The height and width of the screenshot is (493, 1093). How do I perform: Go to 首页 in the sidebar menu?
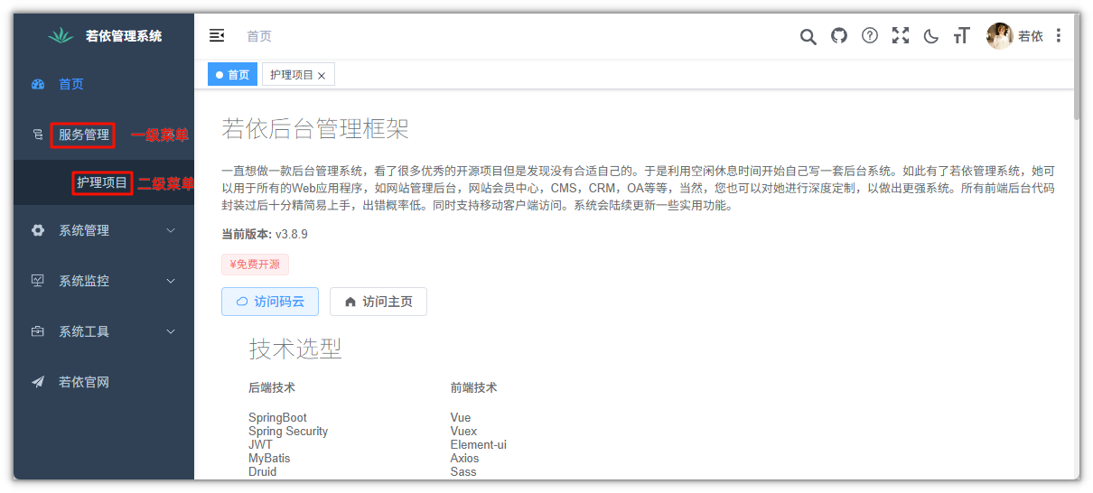[104, 84]
